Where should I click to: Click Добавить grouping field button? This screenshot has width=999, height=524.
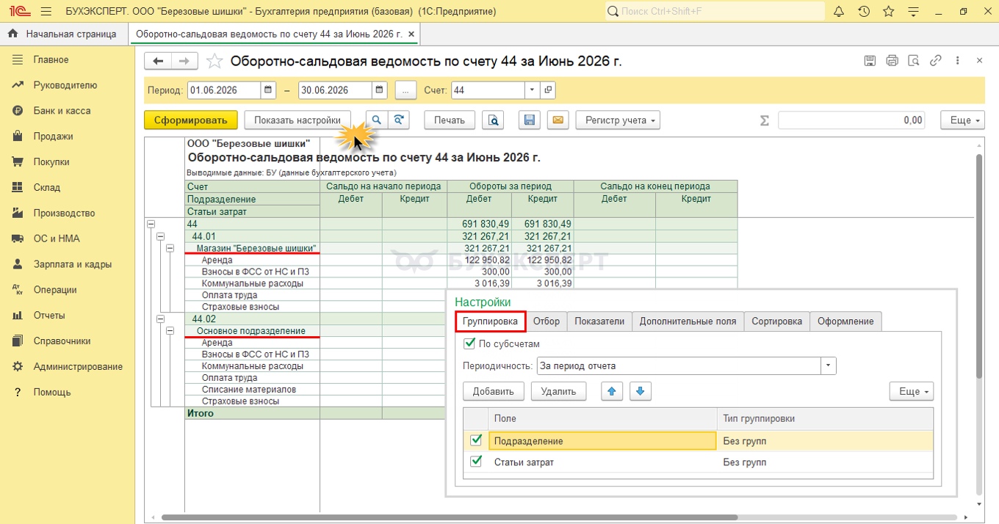pos(494,391)
